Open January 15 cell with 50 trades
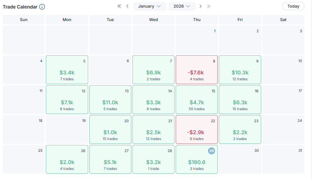This screenshot has width=312, height=179. point(197,100)
